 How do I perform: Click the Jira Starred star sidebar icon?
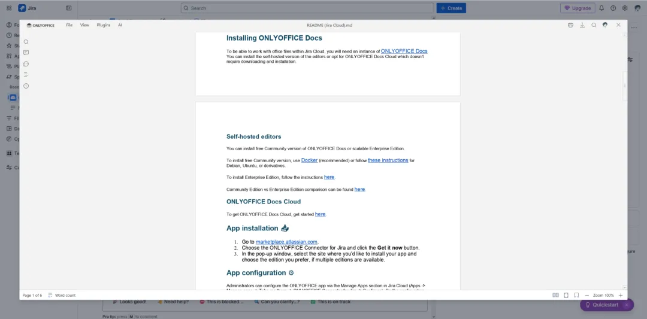coord(9,45)
